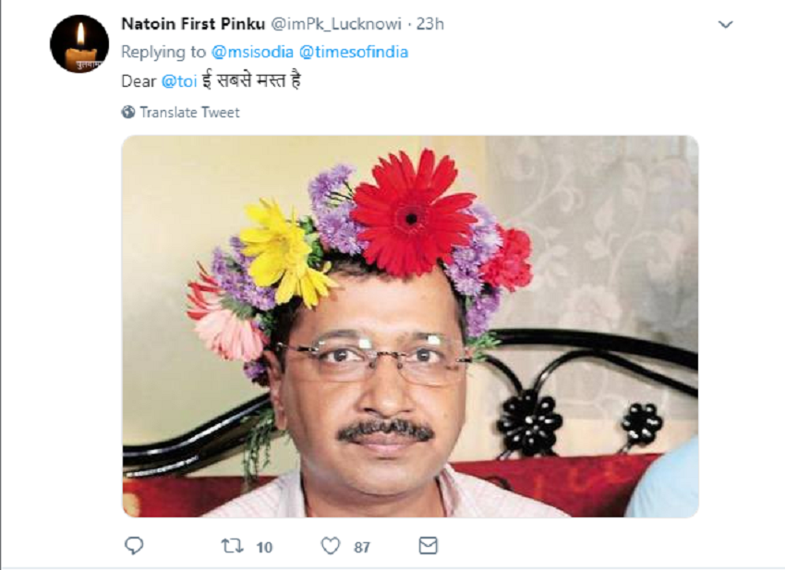Open the 23h tweet timestamp
Screen dimensions: 785x570
click(429, 24)
